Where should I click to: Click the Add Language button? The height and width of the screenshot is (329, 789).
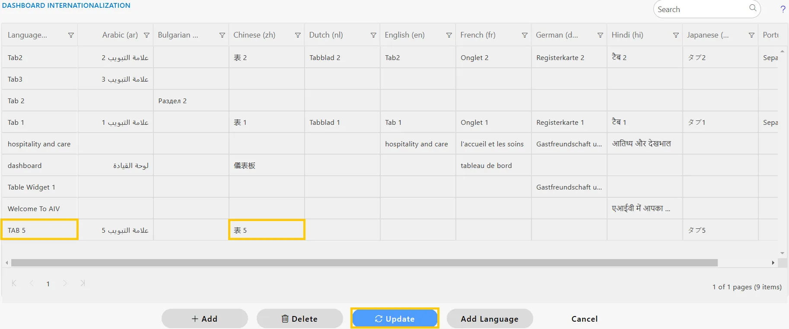(490, 319)
